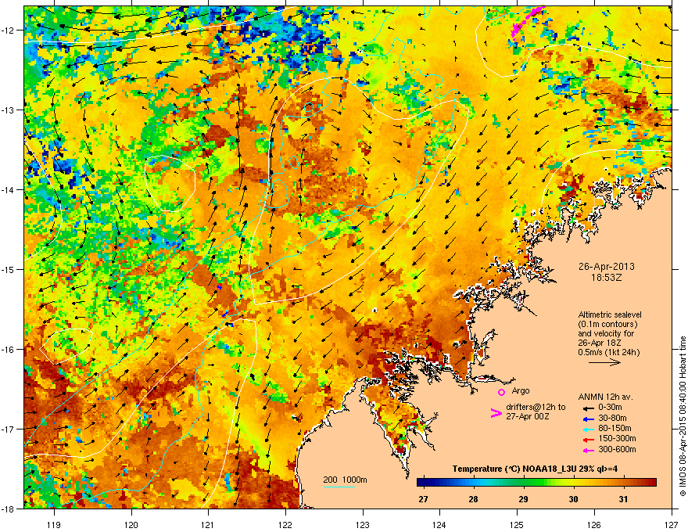This screenshot has width=688, height=532.
Task: Click the 0.5m/s velocity scale arrow
Action: point(604,362)
